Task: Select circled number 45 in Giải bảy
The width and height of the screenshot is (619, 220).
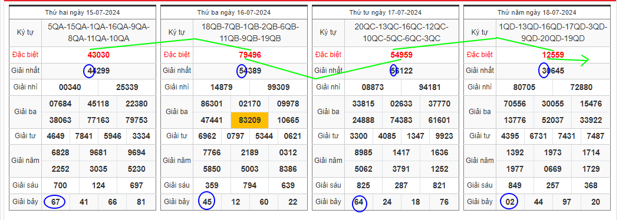Action: tap(207, 202)
